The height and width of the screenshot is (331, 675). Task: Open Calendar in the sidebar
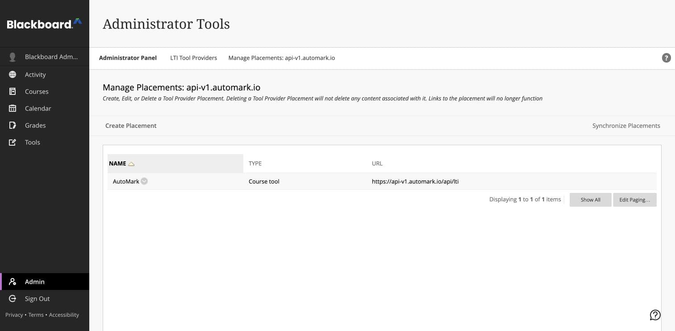[38, 108]
